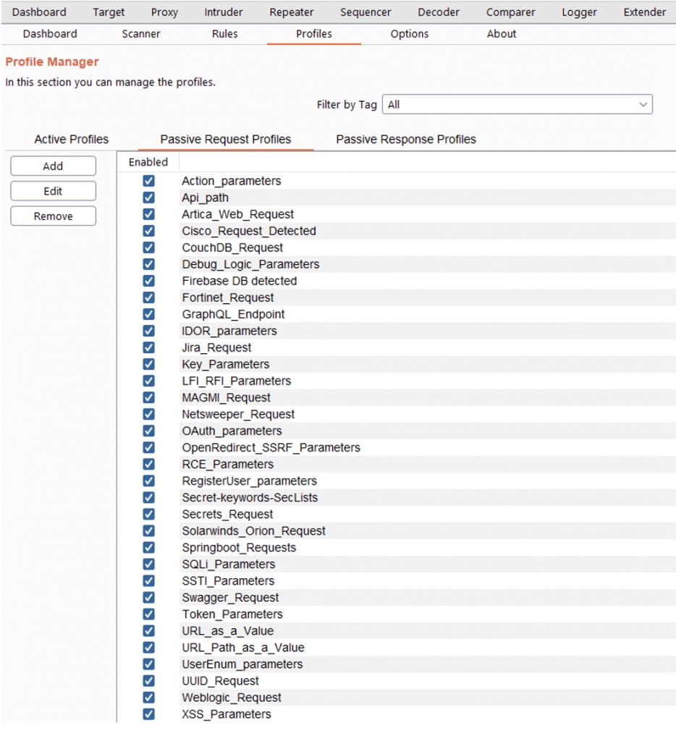The width and height of the screenshot is (676, 741).
Task: Disable the Swagger_Request profile checkbox
Action: tap(148, 597)
